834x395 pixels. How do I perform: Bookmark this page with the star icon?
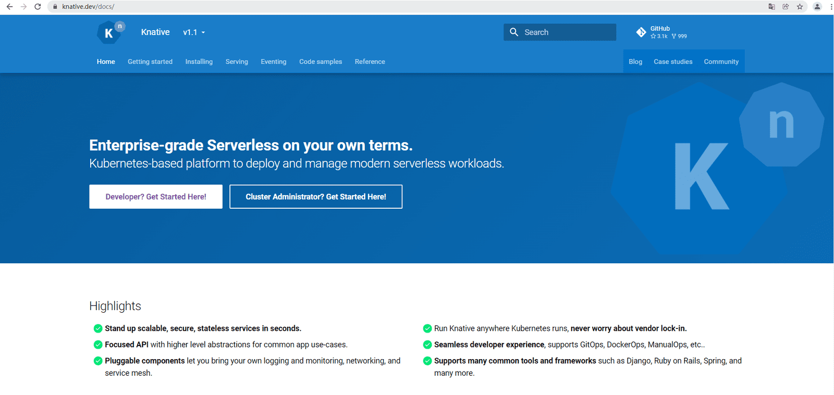pyautogui.click(x=800, y=7)
